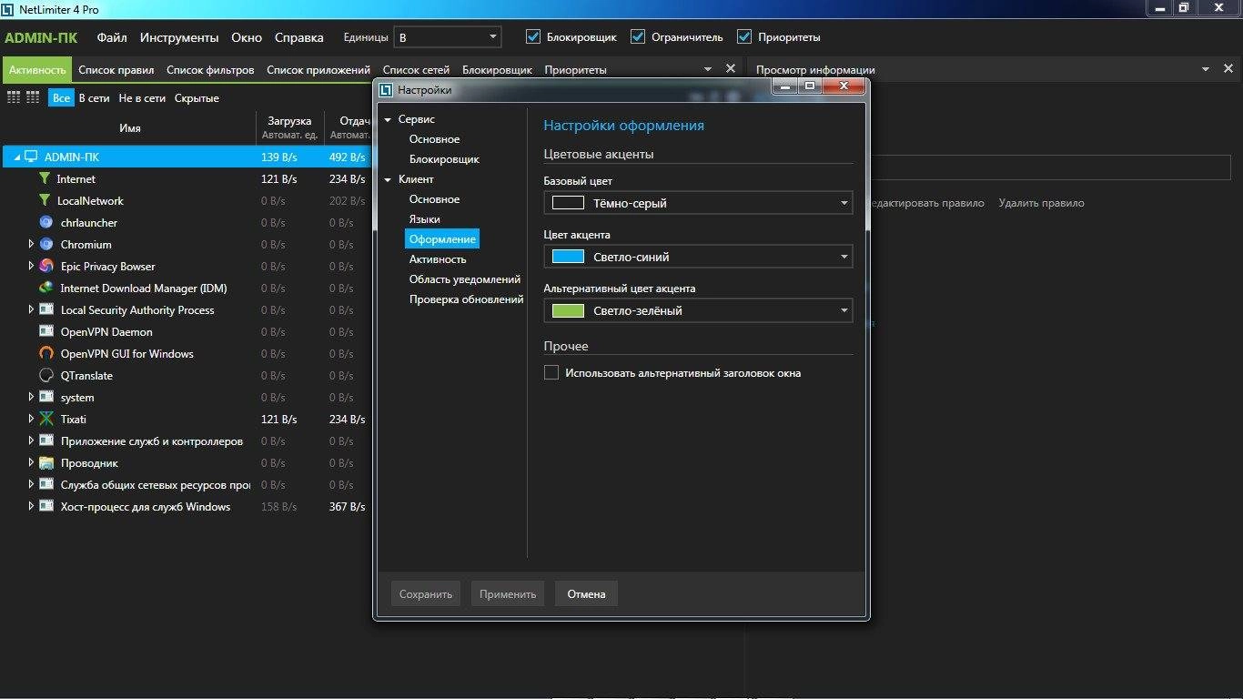Click the Светло-зелёный alternate color swatch
The height and width of the screenshot is (699, 1243).
tap(568, 310)
